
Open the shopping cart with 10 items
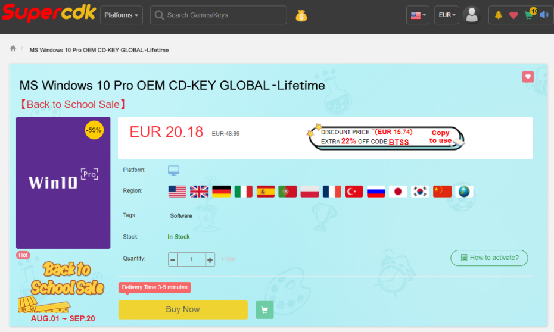click(x=530, y=14)
